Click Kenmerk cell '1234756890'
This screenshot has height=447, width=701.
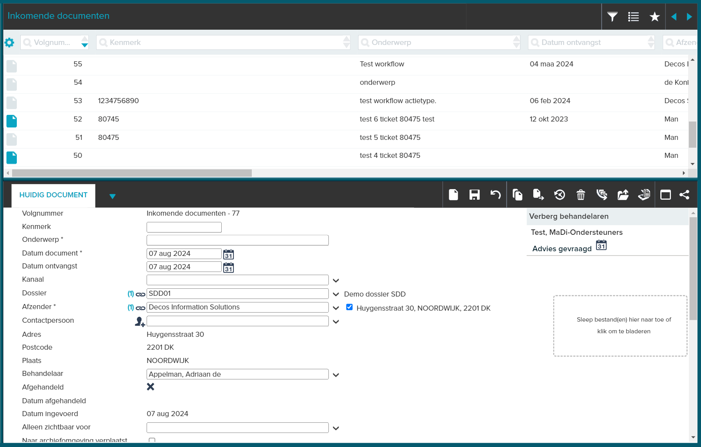118,101
